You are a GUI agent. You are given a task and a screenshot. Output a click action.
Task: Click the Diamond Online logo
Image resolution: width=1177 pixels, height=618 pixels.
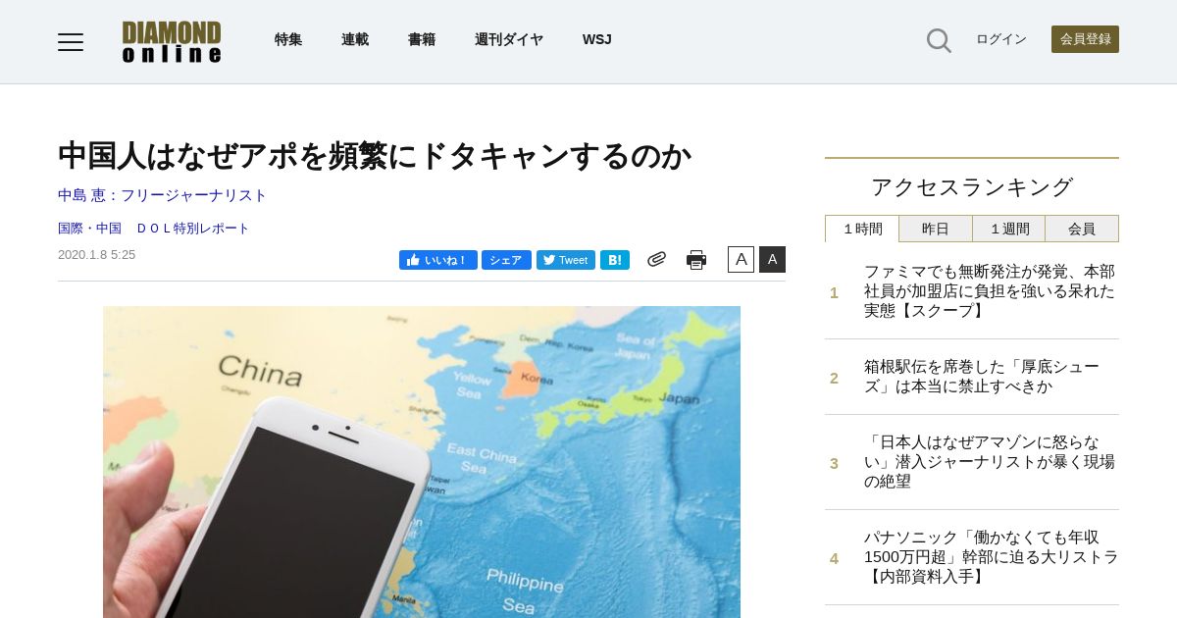point(172,42)
